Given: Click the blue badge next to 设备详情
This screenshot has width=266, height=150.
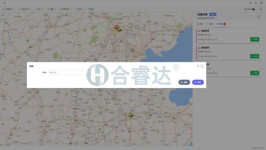Looking at the screenshot, I should pos(213,15).
